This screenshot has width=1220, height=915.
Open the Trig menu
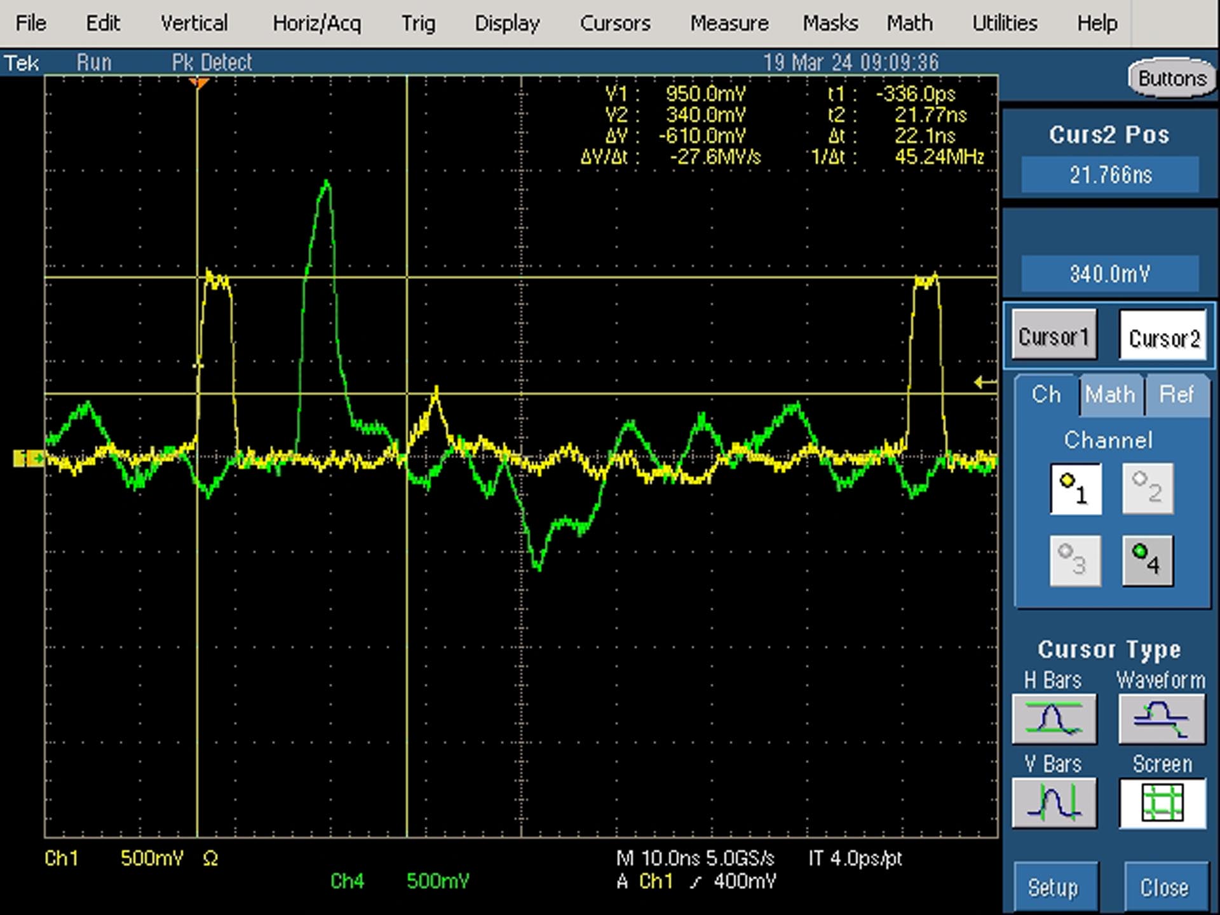point(418,24)
